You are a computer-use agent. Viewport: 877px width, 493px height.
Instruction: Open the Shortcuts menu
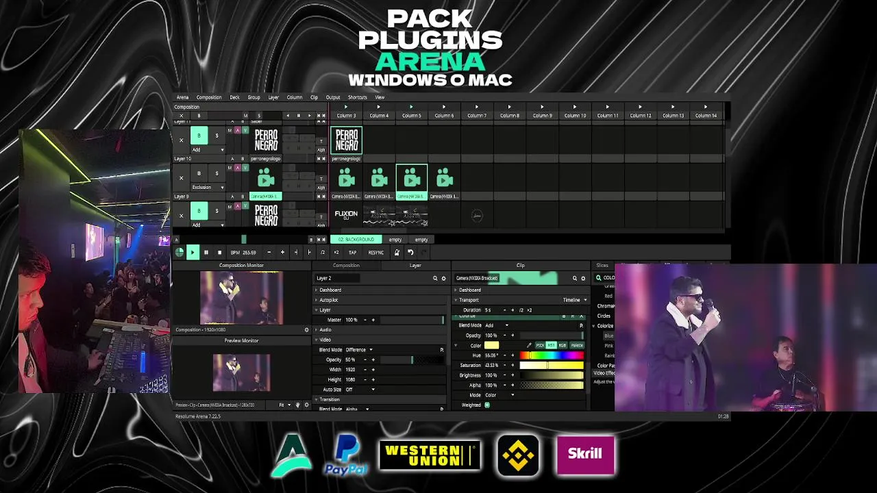358,97
